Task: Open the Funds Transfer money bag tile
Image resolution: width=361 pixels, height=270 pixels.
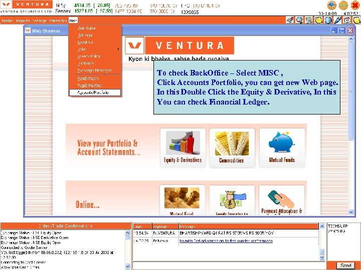Action: click(x=232, y=200)
